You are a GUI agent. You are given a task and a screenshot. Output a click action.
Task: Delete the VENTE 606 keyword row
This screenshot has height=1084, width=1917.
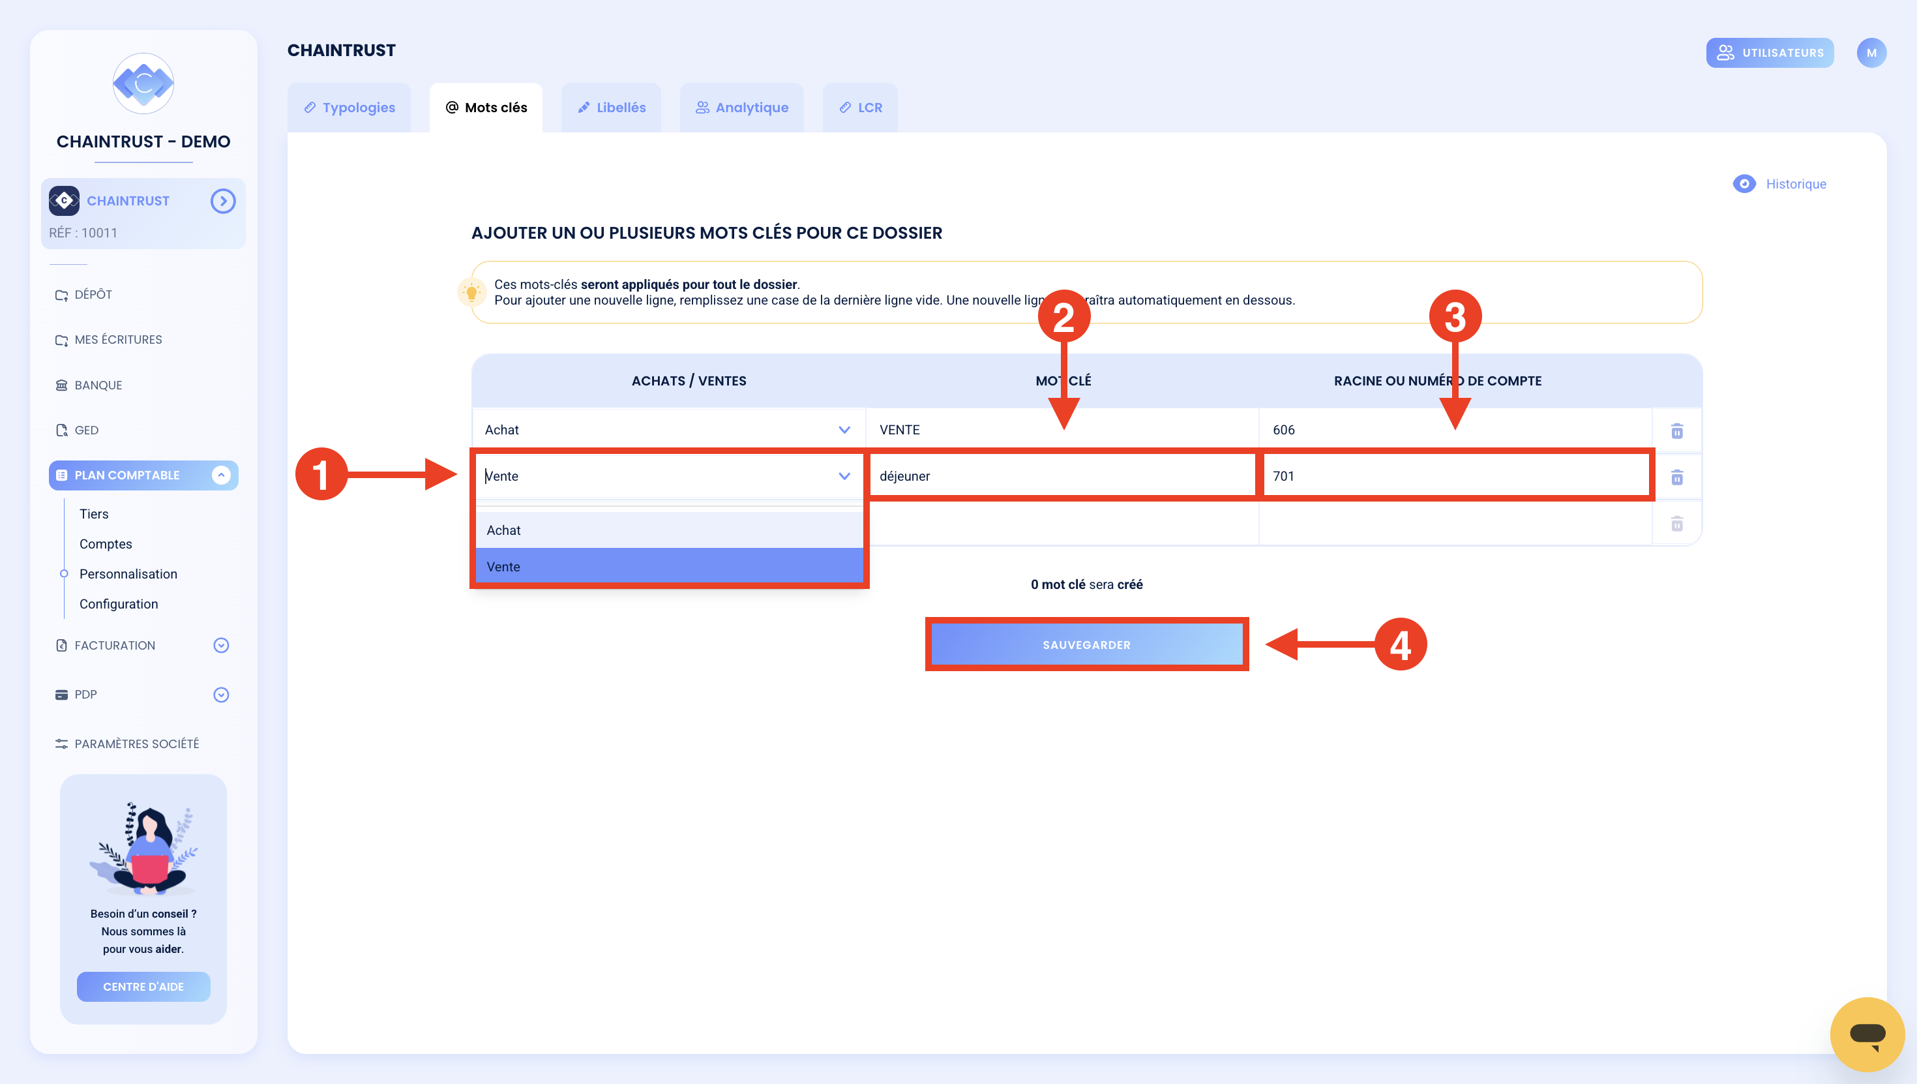click(1676, 430)
